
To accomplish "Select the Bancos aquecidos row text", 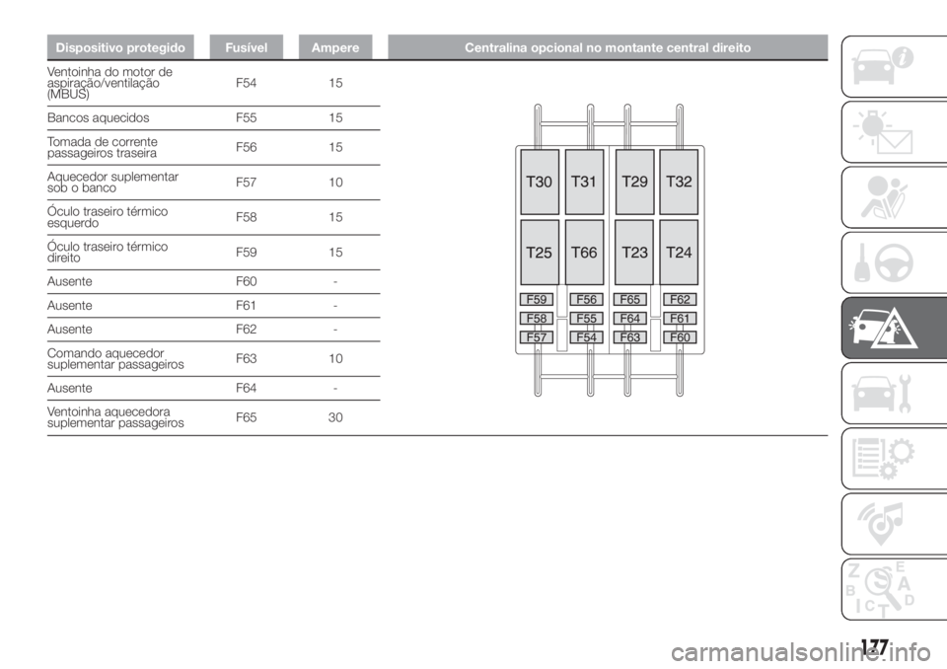I will 99,117.
